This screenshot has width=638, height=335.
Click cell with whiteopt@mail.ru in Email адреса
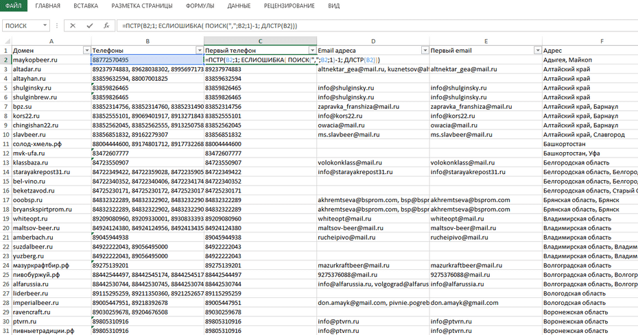point(373,219)
